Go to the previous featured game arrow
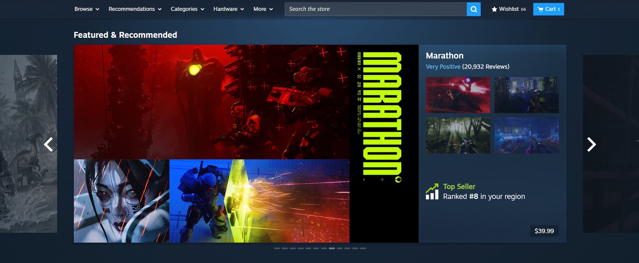Viewport: 639px width, 263px height. pyautogui.click(x=49, y=144)
